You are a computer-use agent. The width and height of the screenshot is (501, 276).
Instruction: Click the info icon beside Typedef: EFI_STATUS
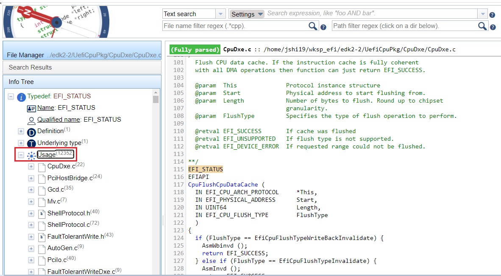21,97
